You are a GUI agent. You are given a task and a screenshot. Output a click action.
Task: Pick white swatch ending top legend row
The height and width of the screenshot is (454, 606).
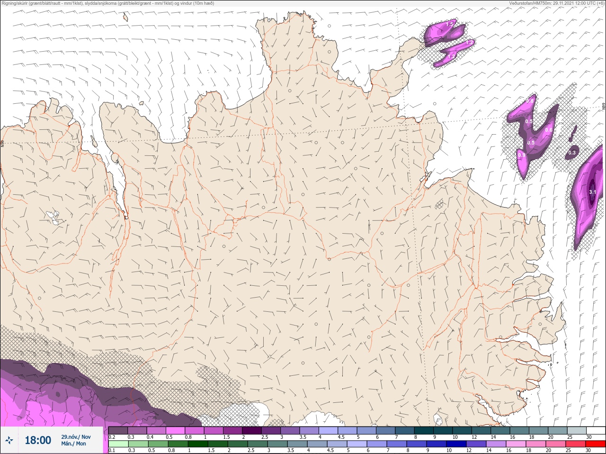click(x=596, y=430)
